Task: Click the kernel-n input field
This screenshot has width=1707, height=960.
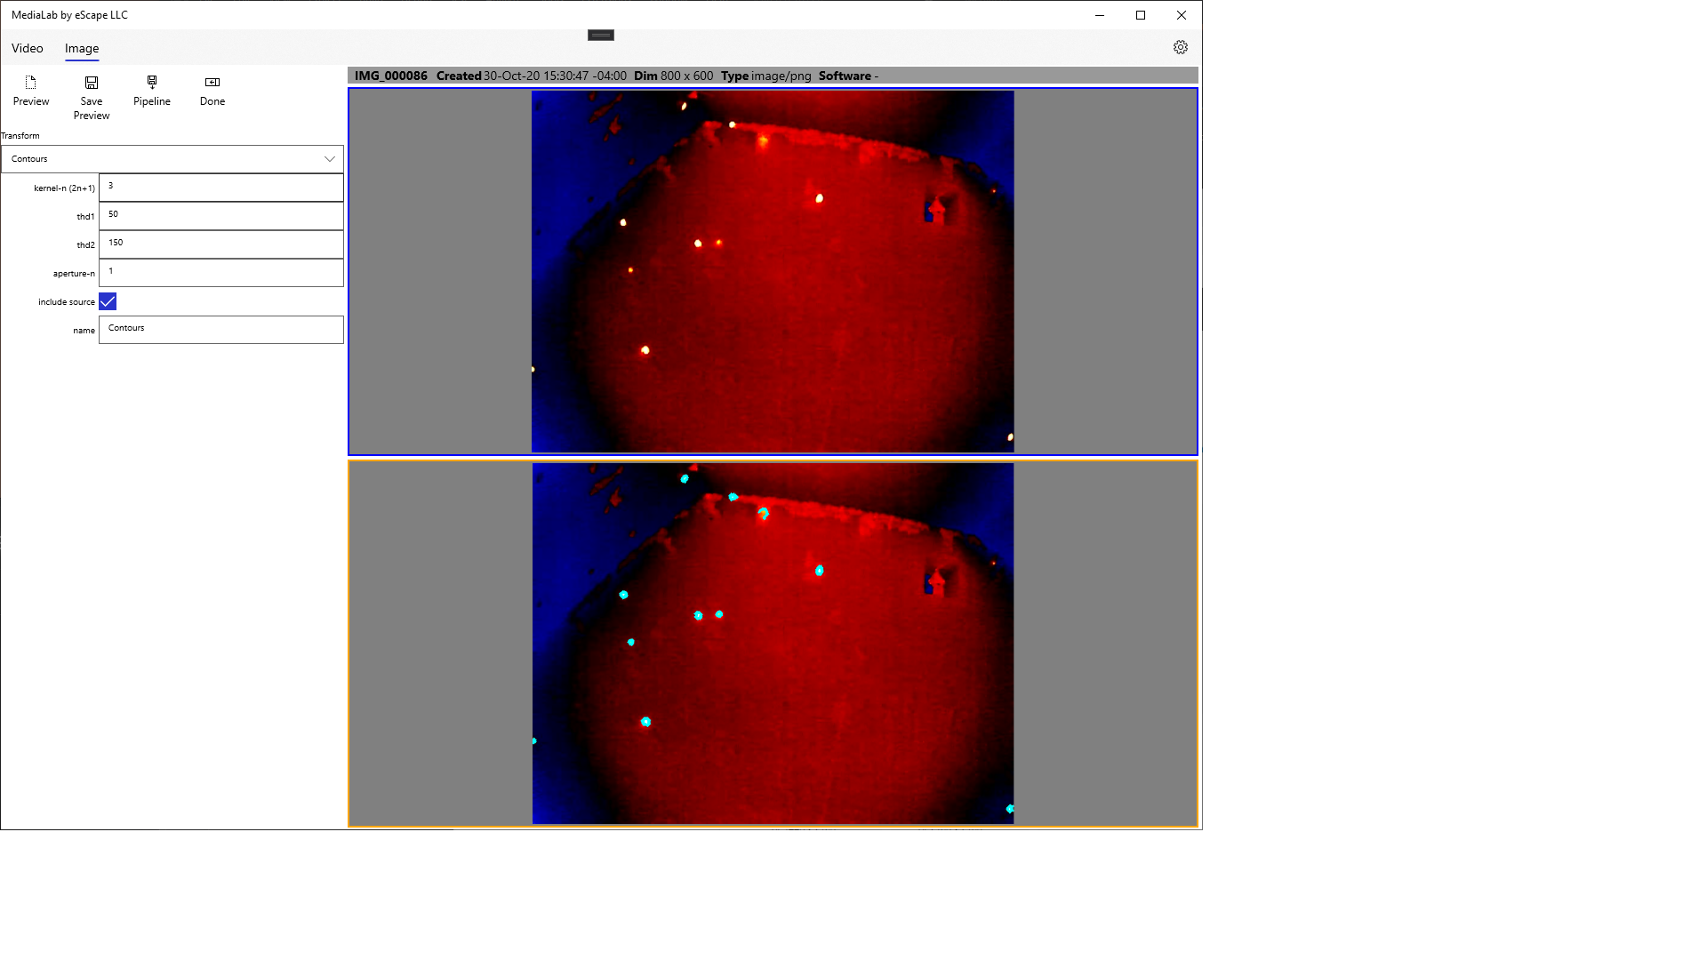Action: coord(220,187)
